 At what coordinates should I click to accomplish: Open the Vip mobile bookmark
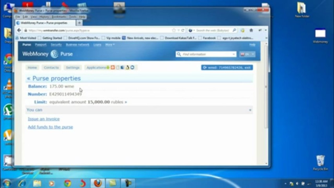[x=111, y=38]
